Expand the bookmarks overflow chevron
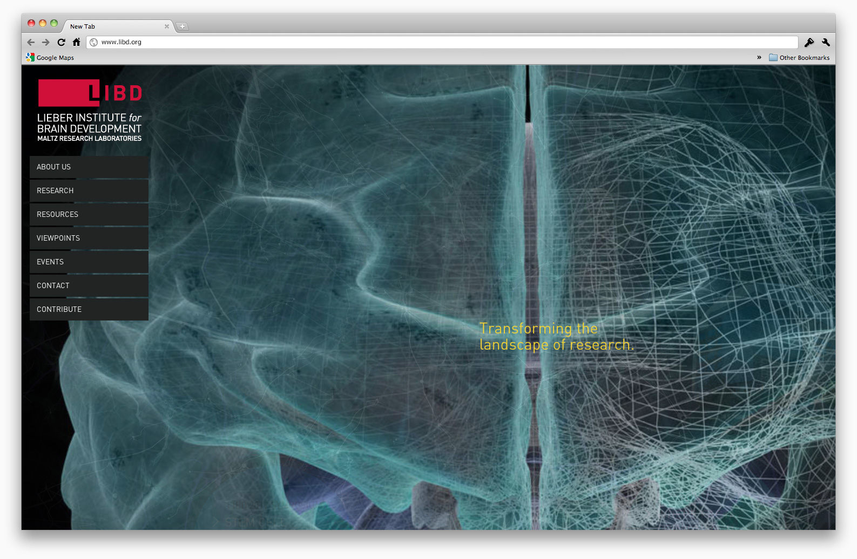Viewport: 857px width, 559px height. tap(759, 57)
